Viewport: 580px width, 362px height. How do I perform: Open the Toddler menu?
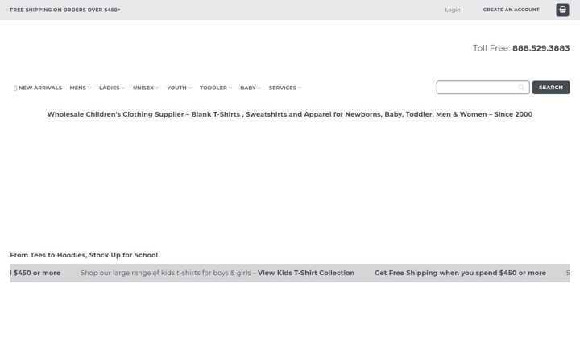(216, 88)
